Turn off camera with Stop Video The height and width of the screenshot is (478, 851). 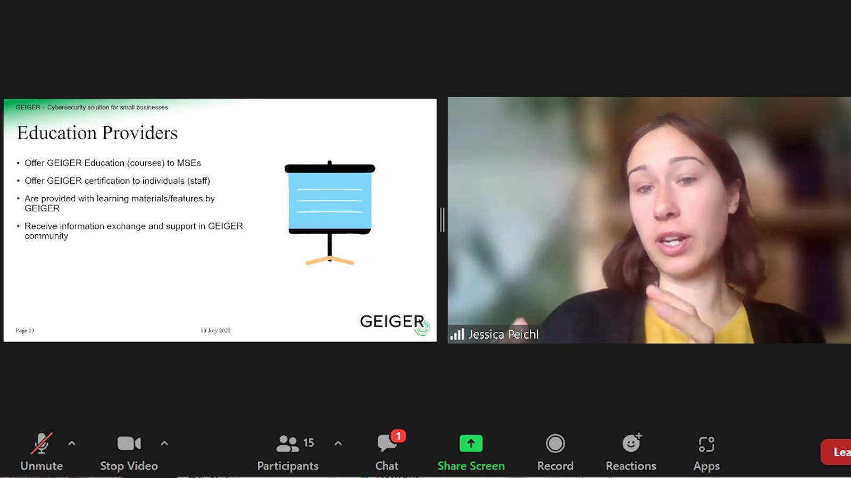click(x=129, y=451)
